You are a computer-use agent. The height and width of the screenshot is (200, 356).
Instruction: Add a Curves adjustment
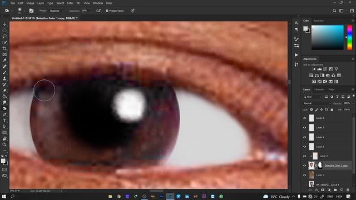click(325, 69)
